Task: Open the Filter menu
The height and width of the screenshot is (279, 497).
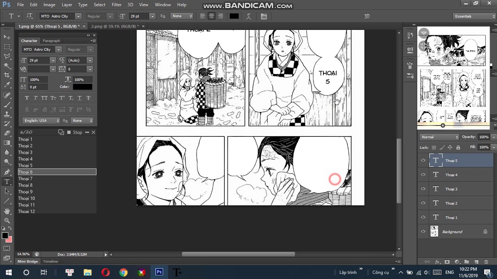Action: [116, 5]
